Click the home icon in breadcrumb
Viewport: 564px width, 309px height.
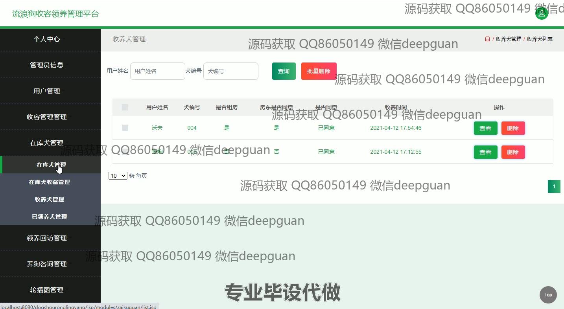(x=487, y=39)
